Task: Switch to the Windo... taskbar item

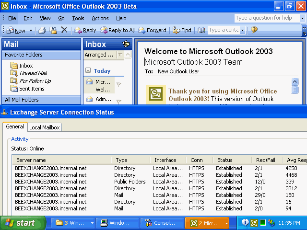Action: (118, 223)
